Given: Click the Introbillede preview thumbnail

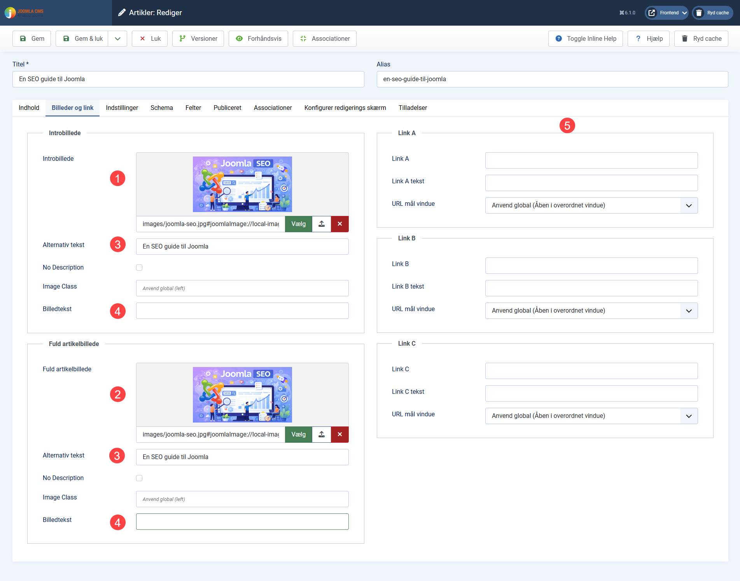Looking at the screenshot, I should (242, 184).
